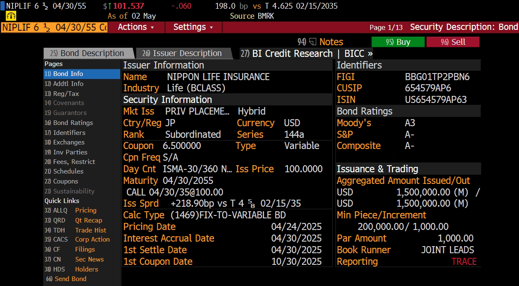Click the red Sell button
Image resolution: width=519 pixels, height=286 pixels.
click(453, 42)
